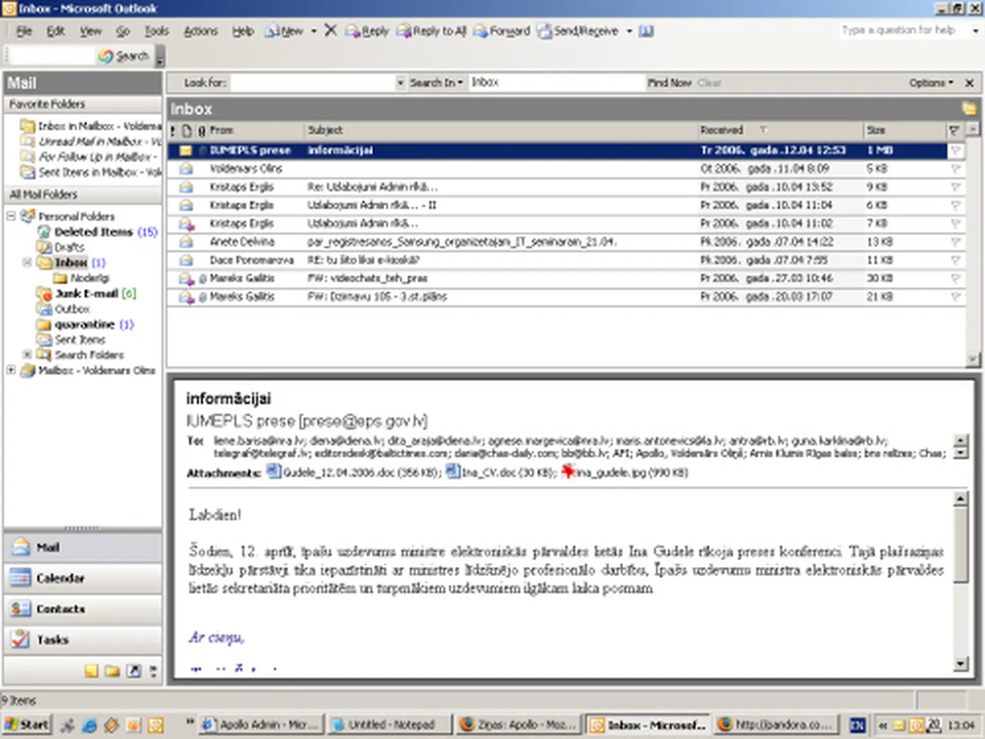Open the New item dropdown arrow
Screen dimensions: 985x739
click(x=314, y=31)
